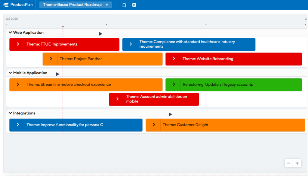Click the arrow on the Project Panther bar
This screenshot has height=176, width=308.
[x=51, y=59]
